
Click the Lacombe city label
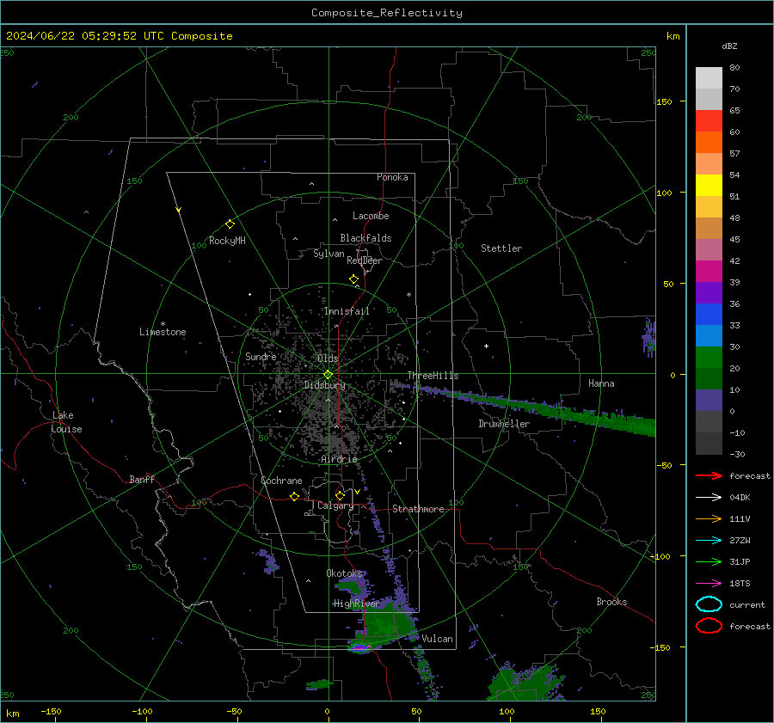(x=371, y=216)
